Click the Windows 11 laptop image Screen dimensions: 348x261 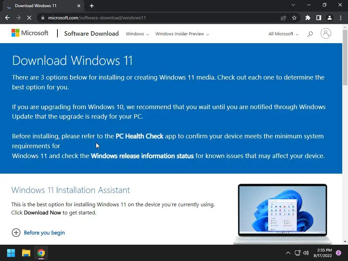[282, 214]
